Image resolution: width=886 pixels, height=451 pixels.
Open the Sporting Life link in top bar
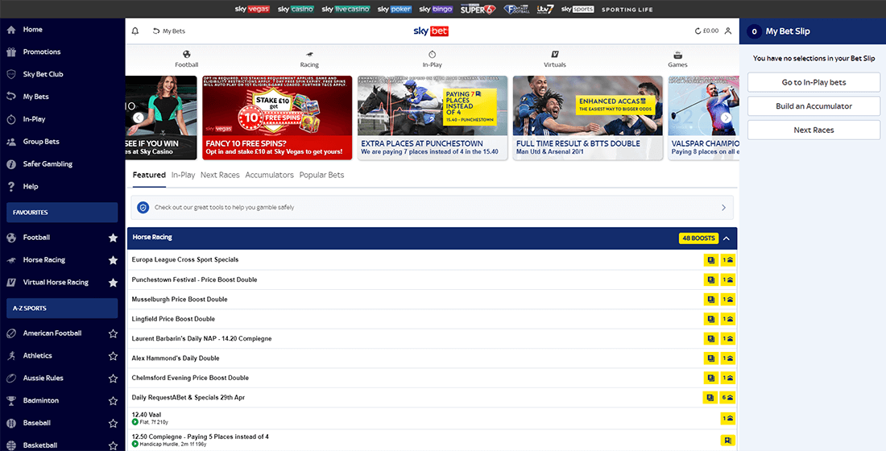tap(627, 10)
